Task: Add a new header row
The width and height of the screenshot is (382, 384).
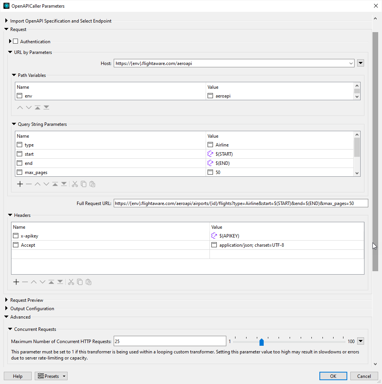Action: tap(16, 282)
